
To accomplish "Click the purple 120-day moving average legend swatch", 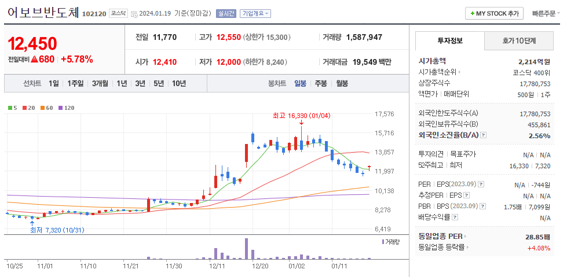I will [x=60, y=108].
